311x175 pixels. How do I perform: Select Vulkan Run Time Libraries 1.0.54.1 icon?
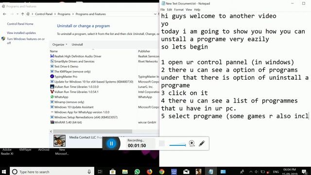click(x=52, y=92)
